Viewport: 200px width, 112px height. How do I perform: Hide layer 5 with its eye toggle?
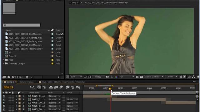click(x=4, y=109)
